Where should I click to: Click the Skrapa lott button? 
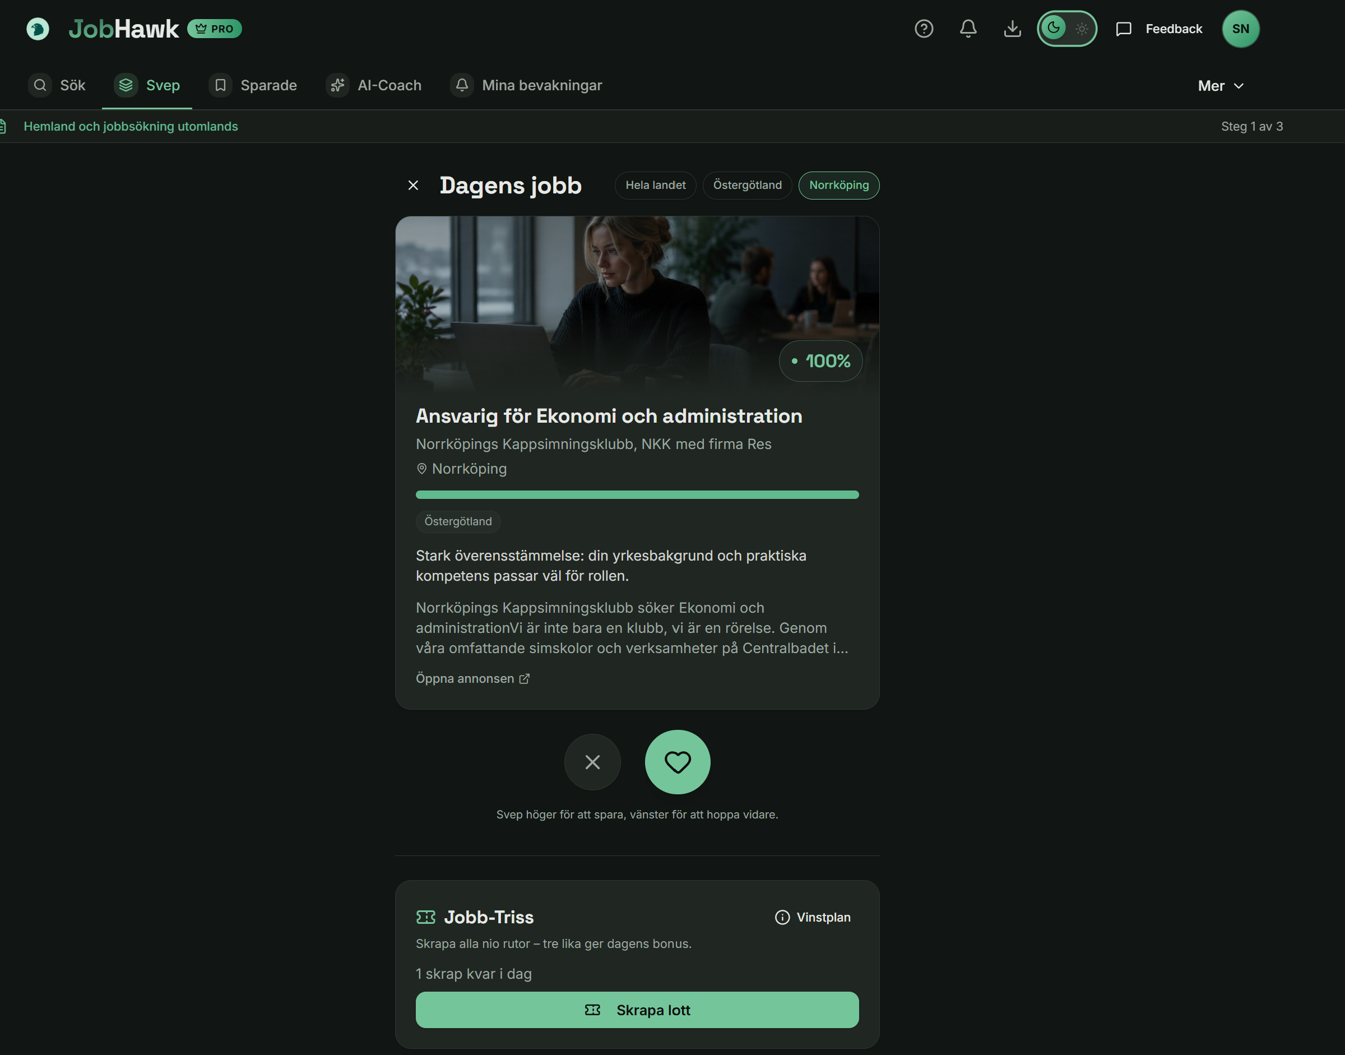pyautogui.click(x=637, y=1010)
